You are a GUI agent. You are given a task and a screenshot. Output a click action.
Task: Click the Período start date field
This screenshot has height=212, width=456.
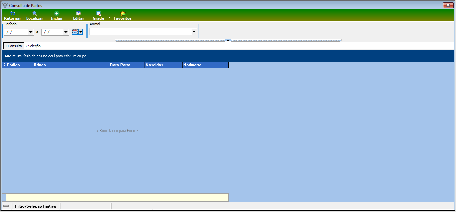click(x=16, y=32)
